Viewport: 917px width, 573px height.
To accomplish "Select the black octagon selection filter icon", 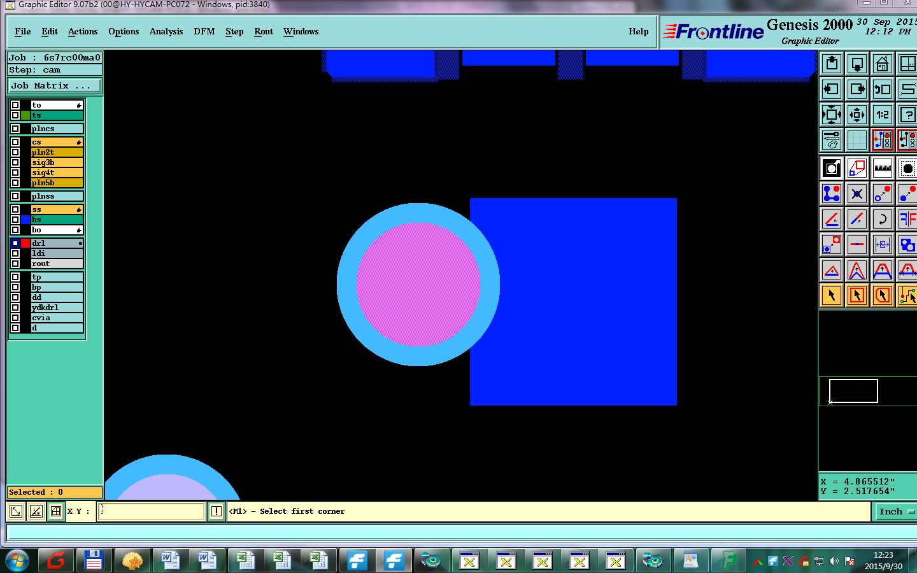I will pos(907,168).
